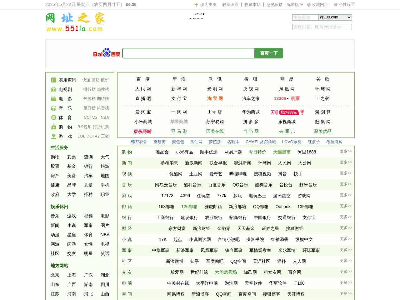Click 设为主页 link in top bar
The height and width of the screenshot is (300, 400).
[x=208, y=5]
